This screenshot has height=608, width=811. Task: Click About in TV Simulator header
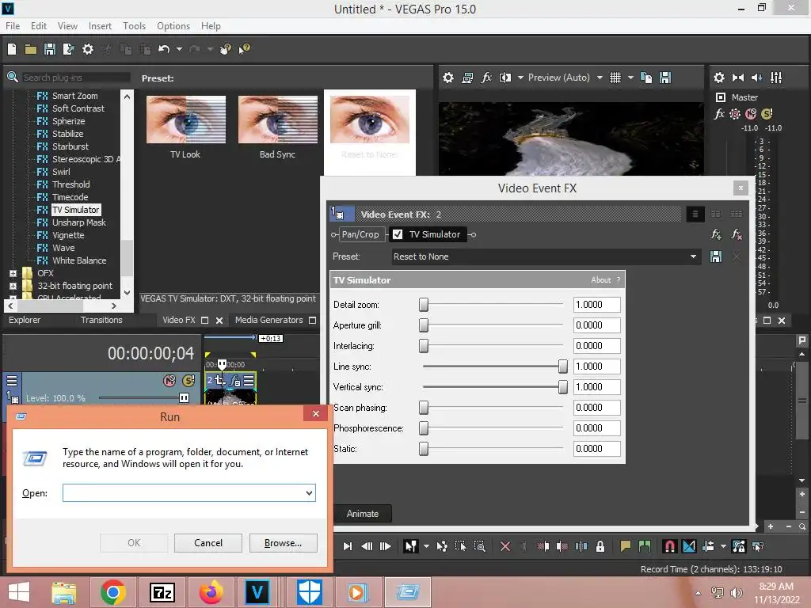tap(600, 279)
